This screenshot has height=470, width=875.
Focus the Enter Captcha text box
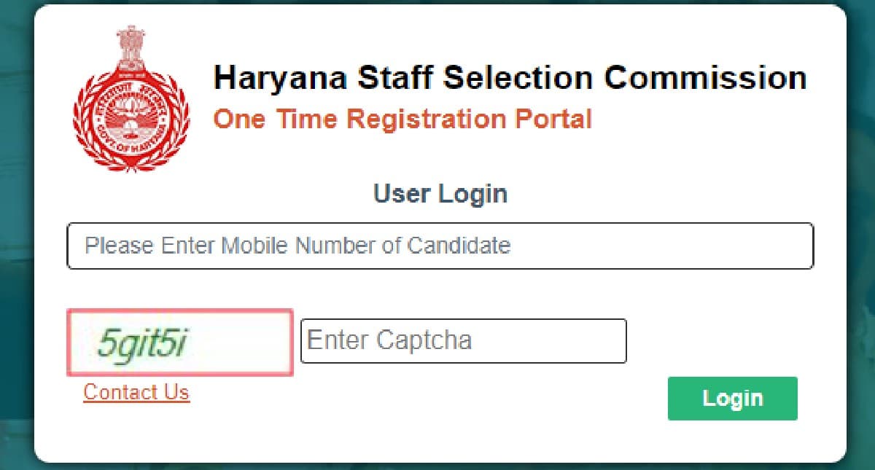(x=464, y=340)
